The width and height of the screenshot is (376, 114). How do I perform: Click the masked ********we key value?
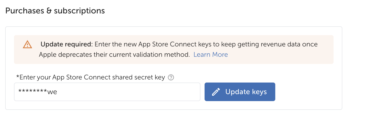tap(38, 92)
